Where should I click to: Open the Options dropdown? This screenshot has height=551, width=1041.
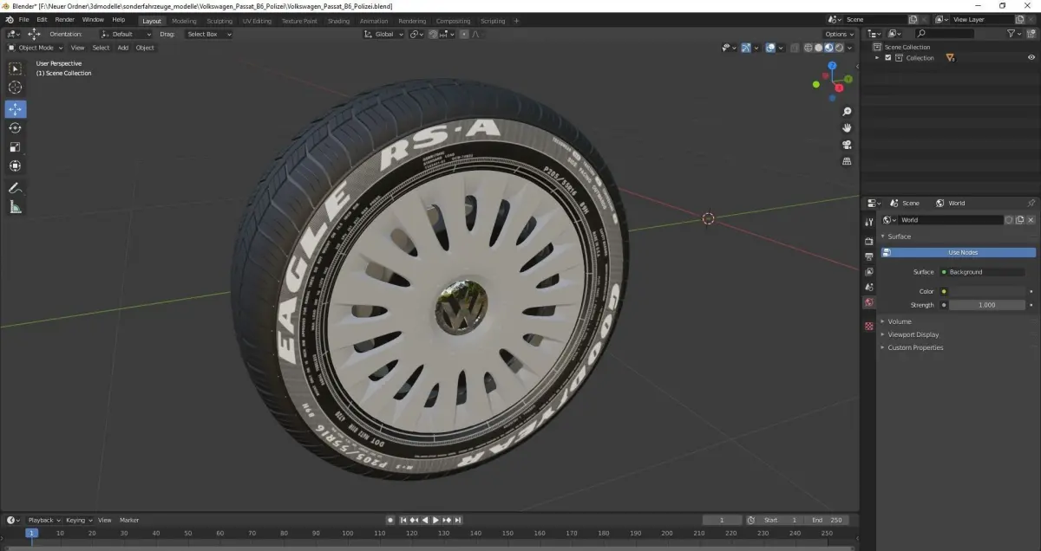pos(839,34)
